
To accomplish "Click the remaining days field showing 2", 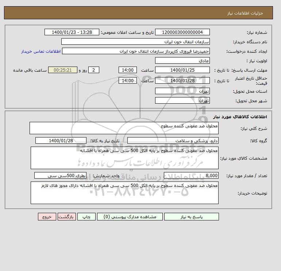I will 93,70.
